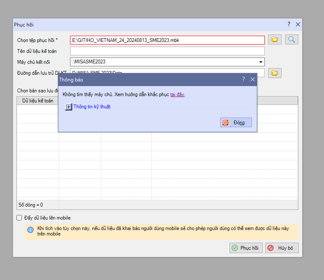Click the magnifier search icon for restore files

(x=291, y=39)
